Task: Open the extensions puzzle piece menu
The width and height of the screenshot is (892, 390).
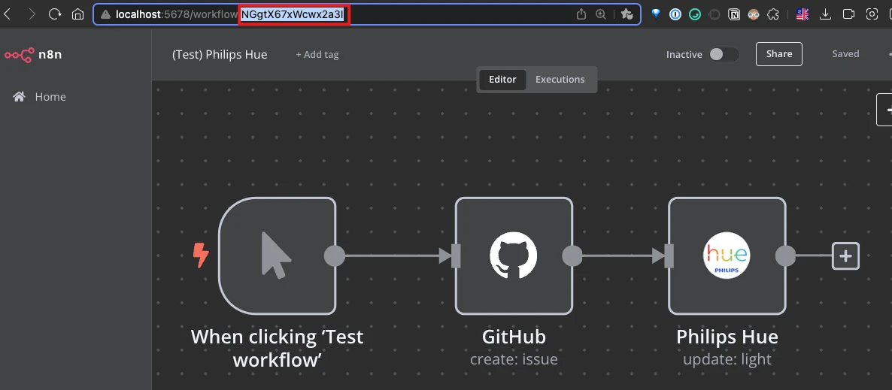Action: point(772,15)
